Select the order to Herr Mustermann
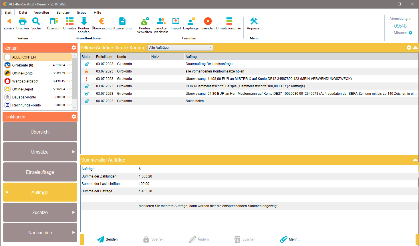Screen dimensions: 419x246 pyautogui.click(x=249, y=94)
